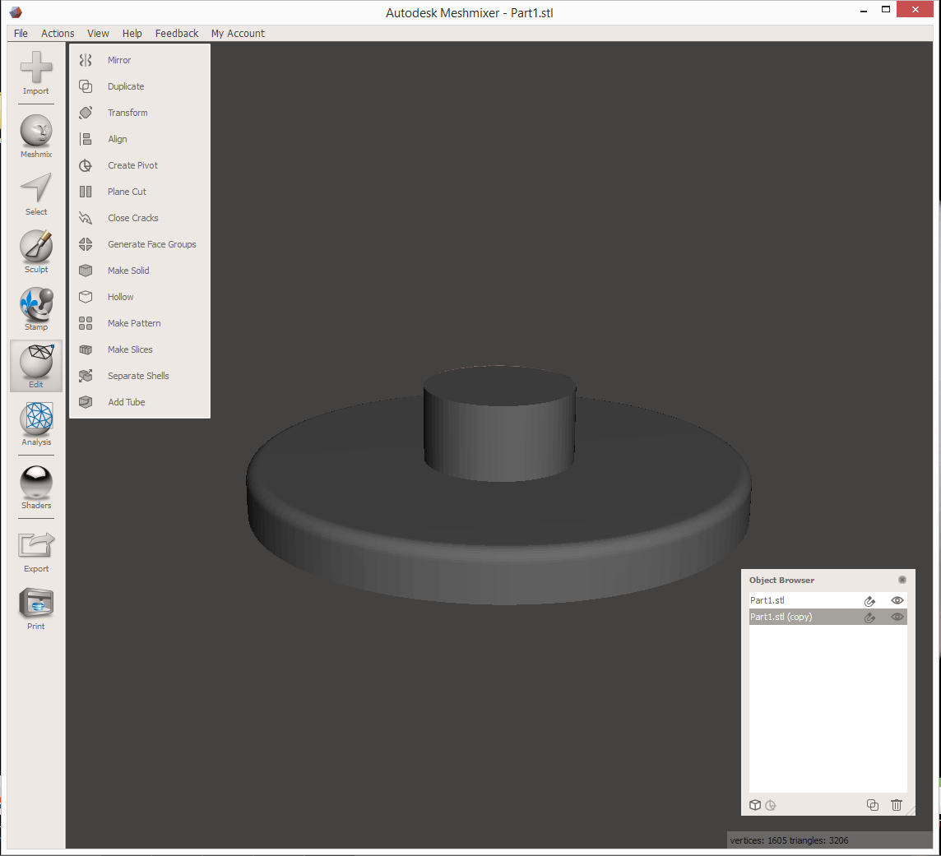Duplicate object using Object Browser footer icon
This screenshot has height=856, width=941.
[x=873, y=805]
